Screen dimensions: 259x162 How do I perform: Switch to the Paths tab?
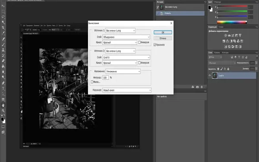tap(225, 53)
